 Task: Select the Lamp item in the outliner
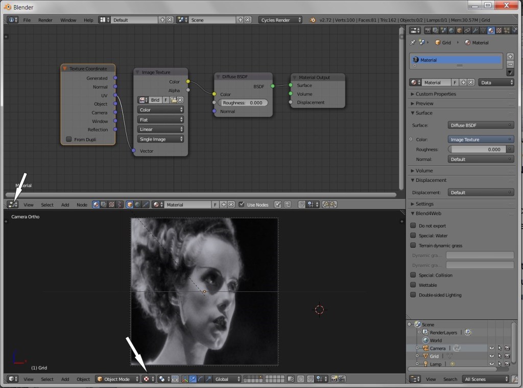[x=434, y=364]
